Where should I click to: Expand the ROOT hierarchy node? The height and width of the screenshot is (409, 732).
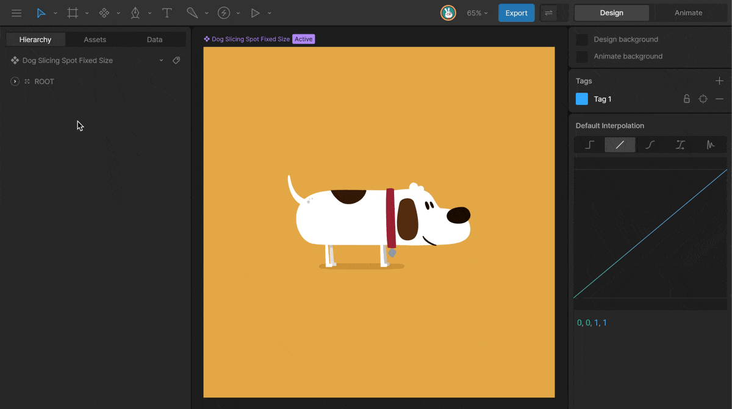15,81
